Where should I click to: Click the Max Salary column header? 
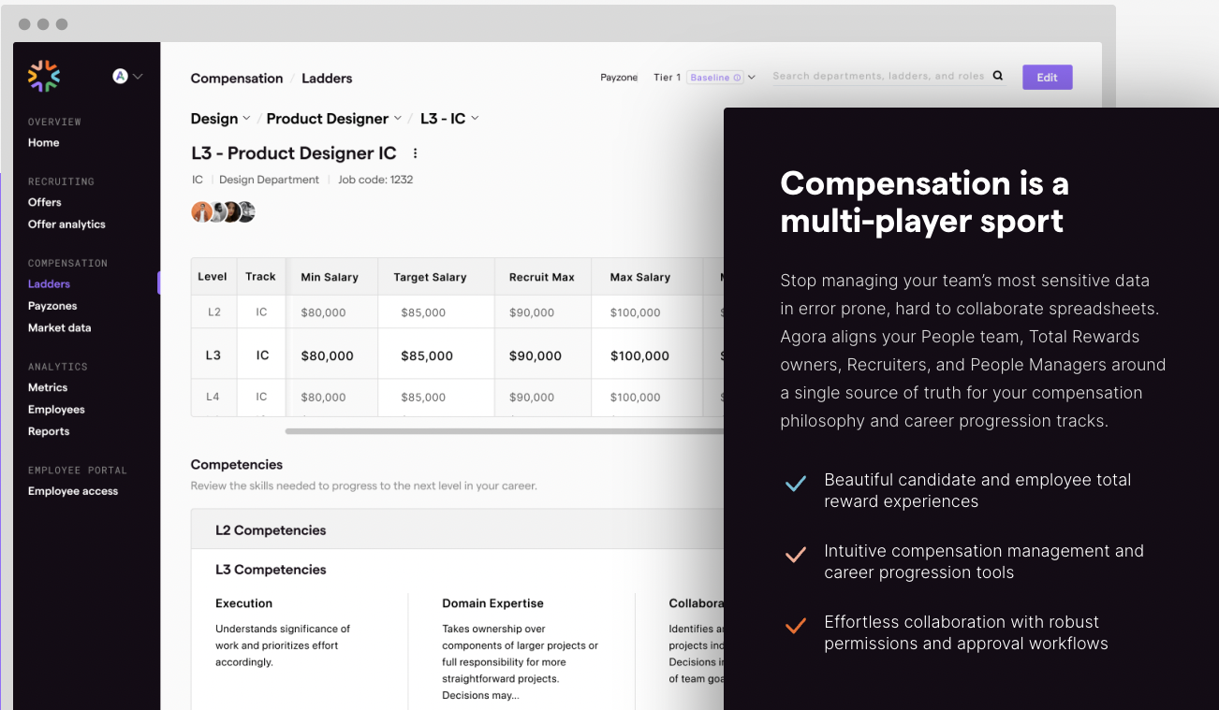click(x=640, y=277)
